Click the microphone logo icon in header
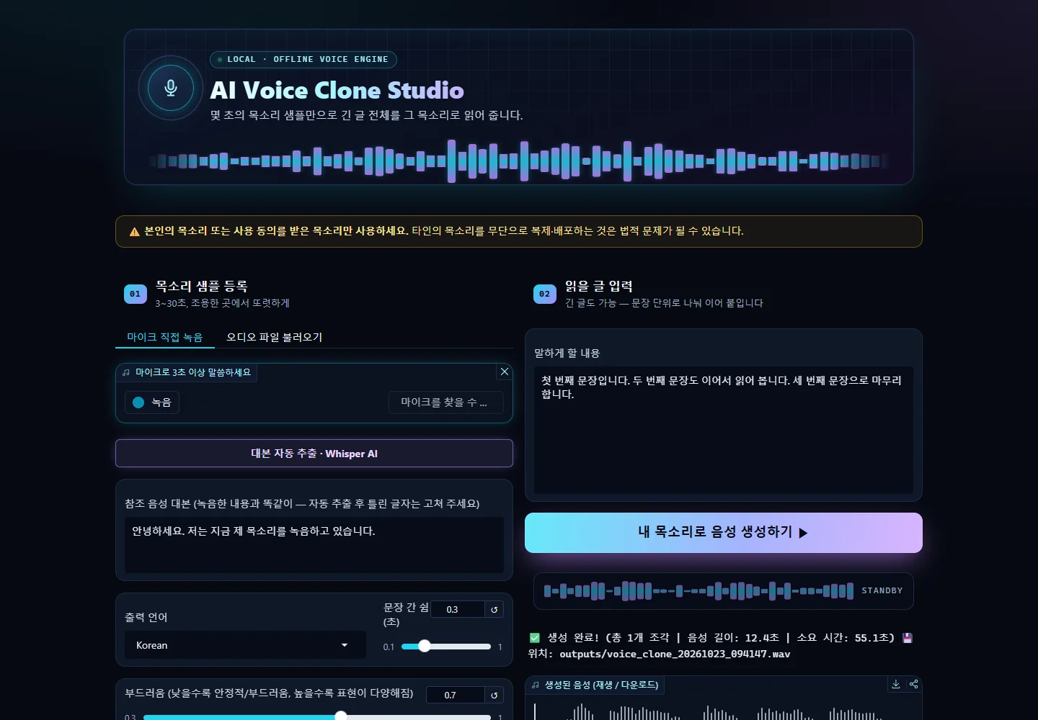This screenshot has width=1038, height=720. point(171,88)
